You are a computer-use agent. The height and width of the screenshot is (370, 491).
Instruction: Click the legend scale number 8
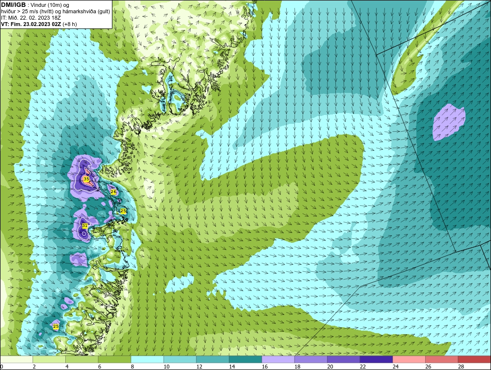click(133, 367)
